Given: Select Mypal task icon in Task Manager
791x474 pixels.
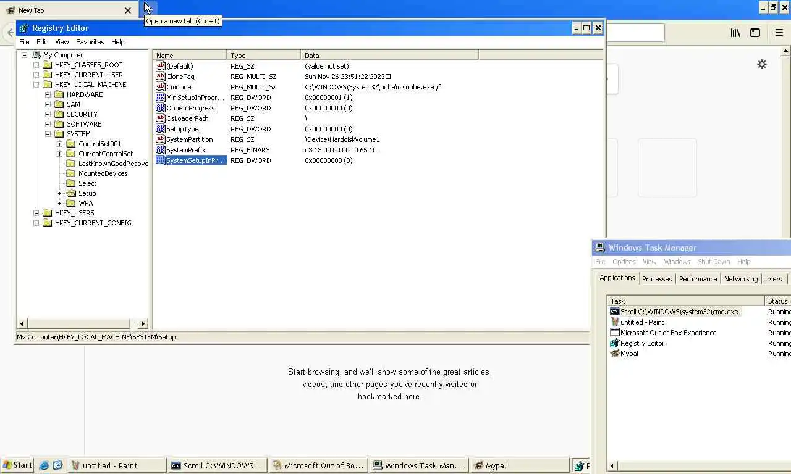Looking at the screenshot, I should pos(614,354).
